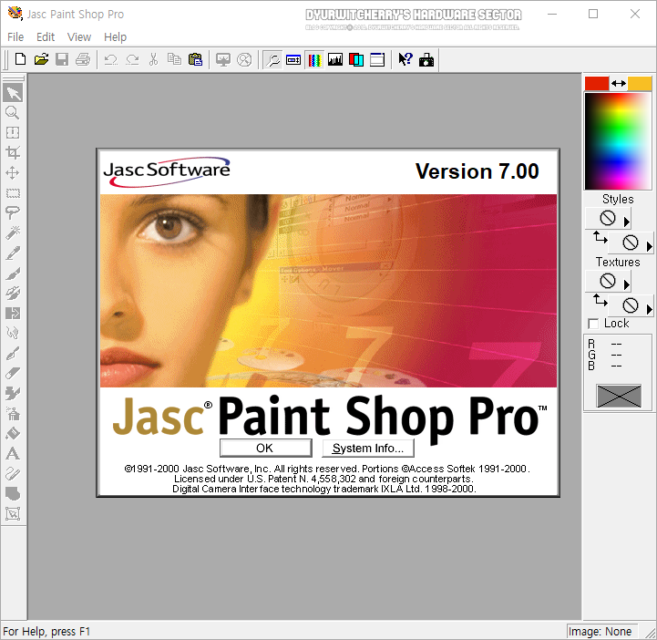
Task: Select the Retouch hand tool
Action: pyautogui.click(x=13, y=333)
